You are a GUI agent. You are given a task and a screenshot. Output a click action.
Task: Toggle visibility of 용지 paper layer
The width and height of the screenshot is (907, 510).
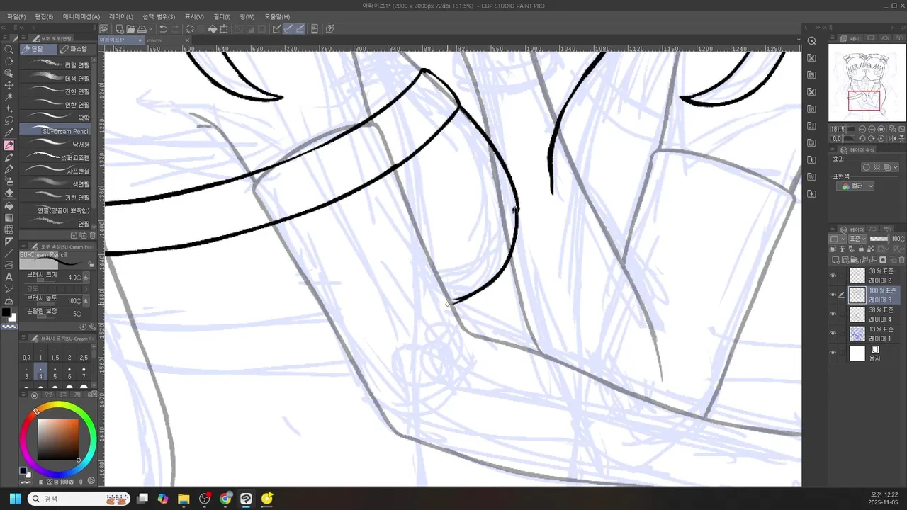coord(833,353)
